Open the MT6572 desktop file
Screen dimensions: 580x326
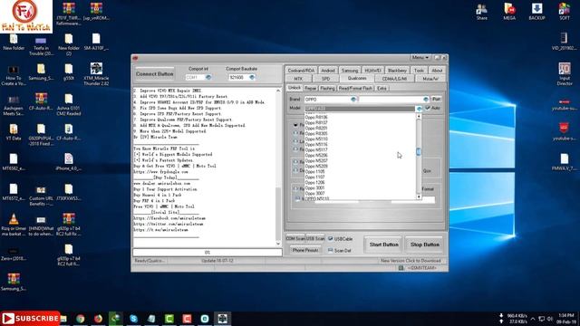click(14, 192)
